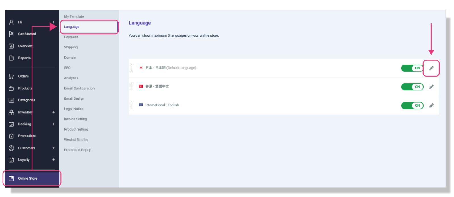The height and width of the screenshot is (197, 454).
Task: Expand the Inventory submenu plus
Action: [53, 112]
